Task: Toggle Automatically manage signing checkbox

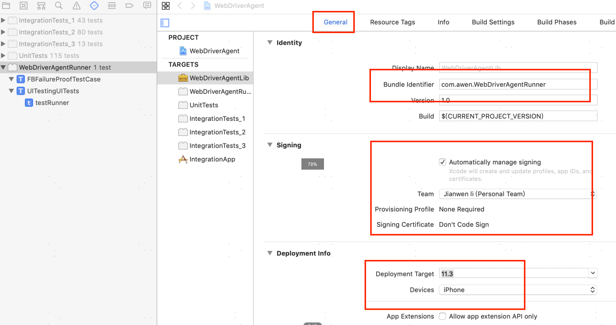Action: 442,162
